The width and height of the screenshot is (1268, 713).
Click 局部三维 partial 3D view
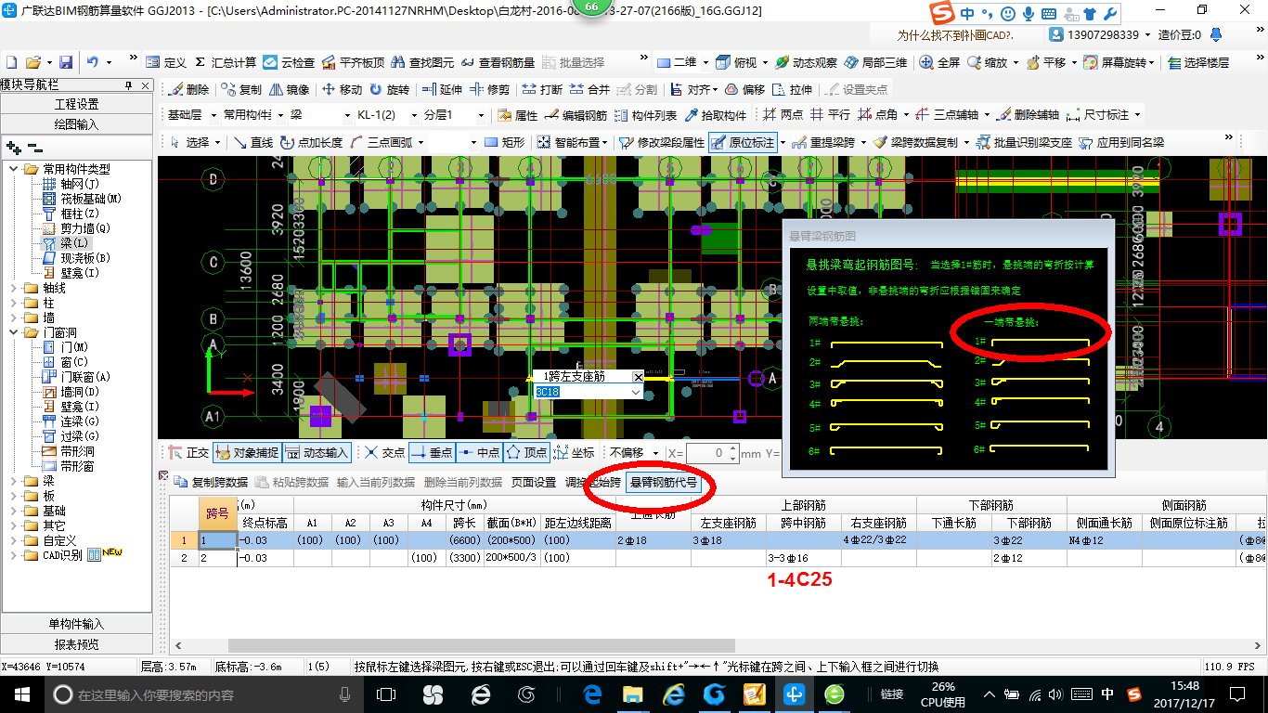tap(876, 62)
